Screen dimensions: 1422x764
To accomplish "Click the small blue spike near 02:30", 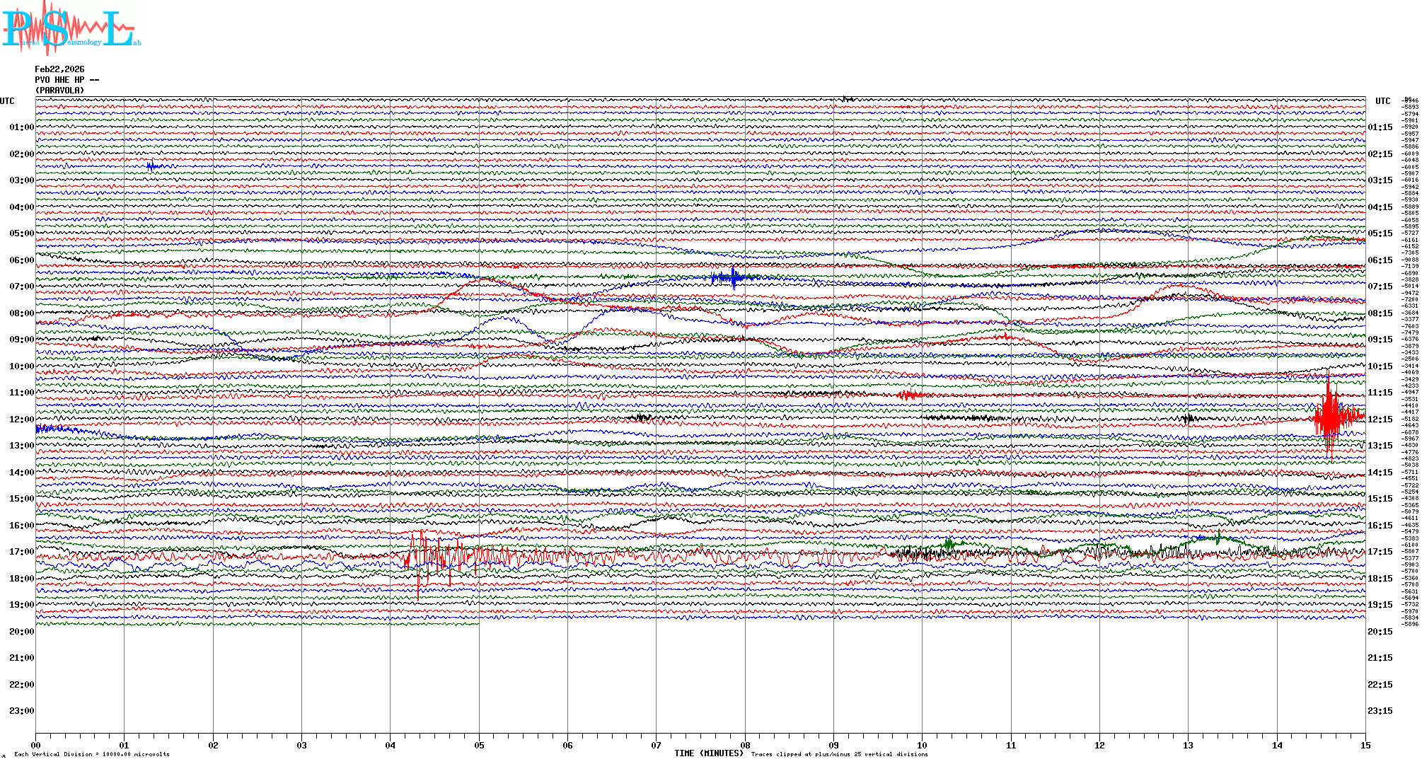I will 151,167.
